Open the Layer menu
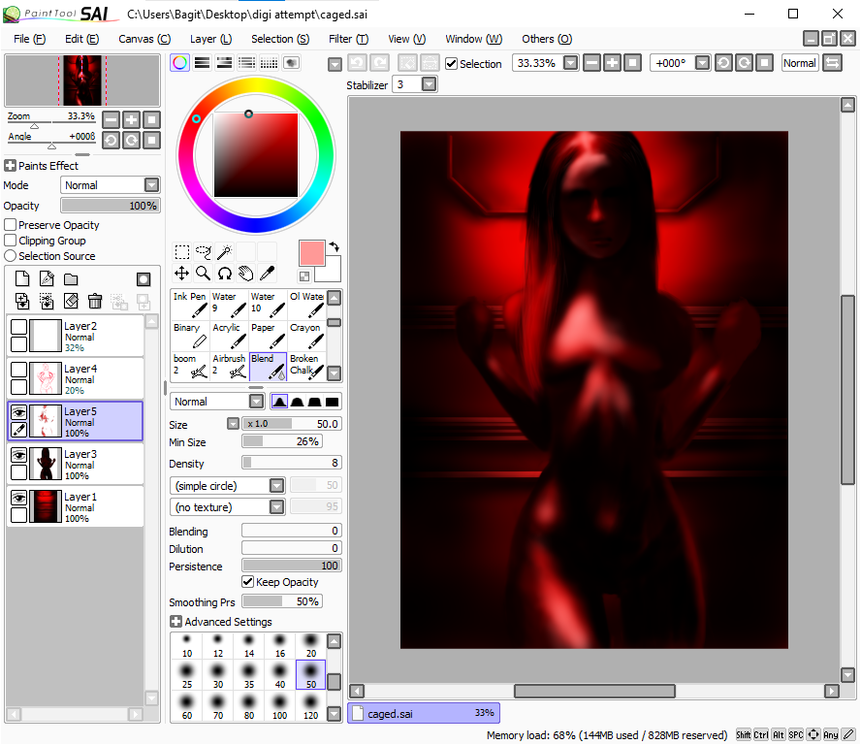 pyautogui.click(x=210, y=39)
